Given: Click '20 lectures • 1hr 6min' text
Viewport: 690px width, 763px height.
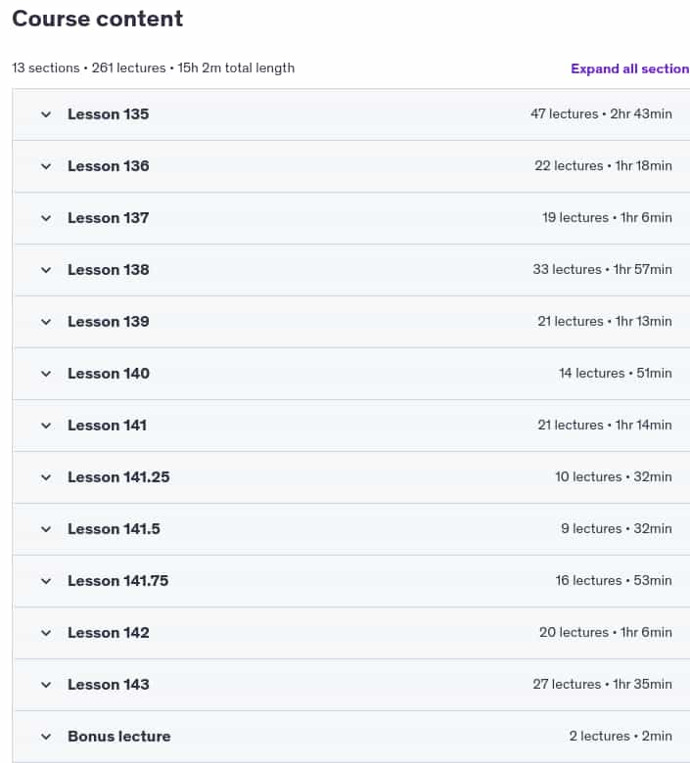Looking at the screenshot, I should point(606,633).
